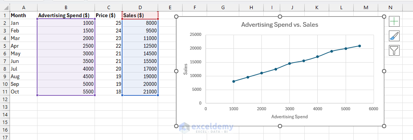
Task: Click the 'Month' header cell
Action: (24, 15)
